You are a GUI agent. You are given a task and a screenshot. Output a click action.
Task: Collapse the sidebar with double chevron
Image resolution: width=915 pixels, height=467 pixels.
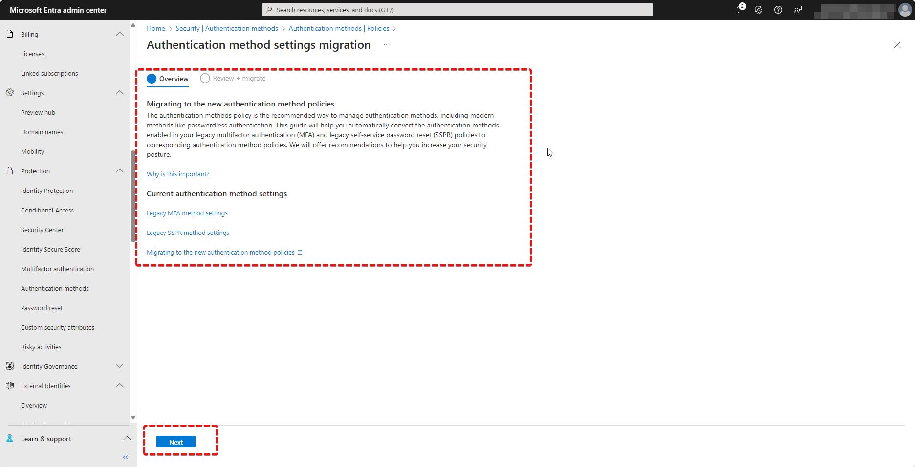click(x=125, y=457)
